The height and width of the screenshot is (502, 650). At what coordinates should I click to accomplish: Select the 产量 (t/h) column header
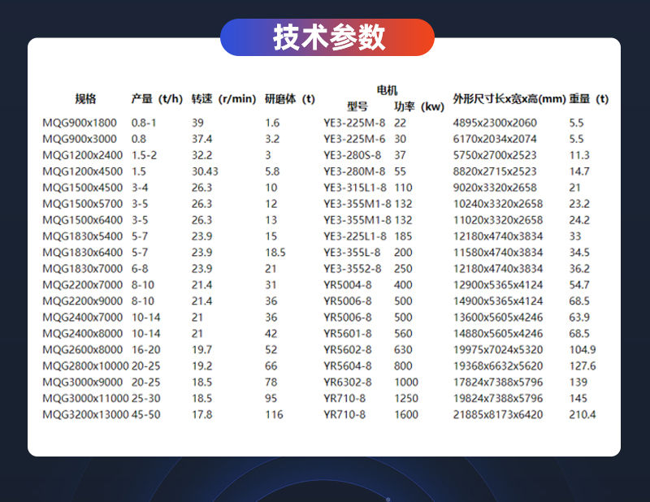[157, 99]
